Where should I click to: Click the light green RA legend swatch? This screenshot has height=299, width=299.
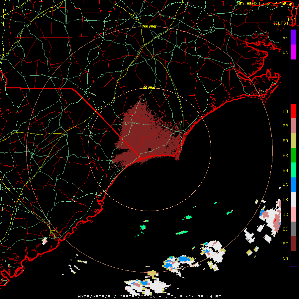[x=293, y=170]
